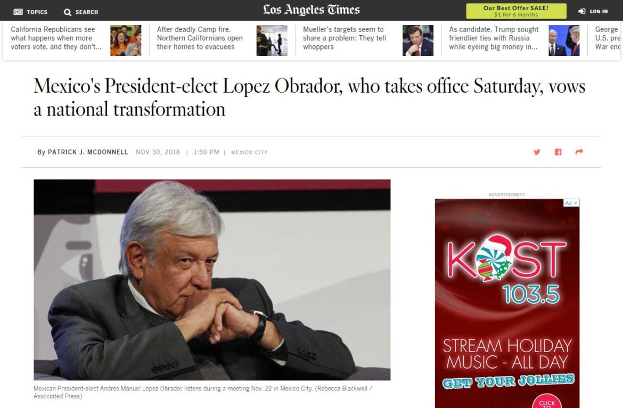Click the Log In arrow icon
The image size is (623, 408).
pos(581,11)
